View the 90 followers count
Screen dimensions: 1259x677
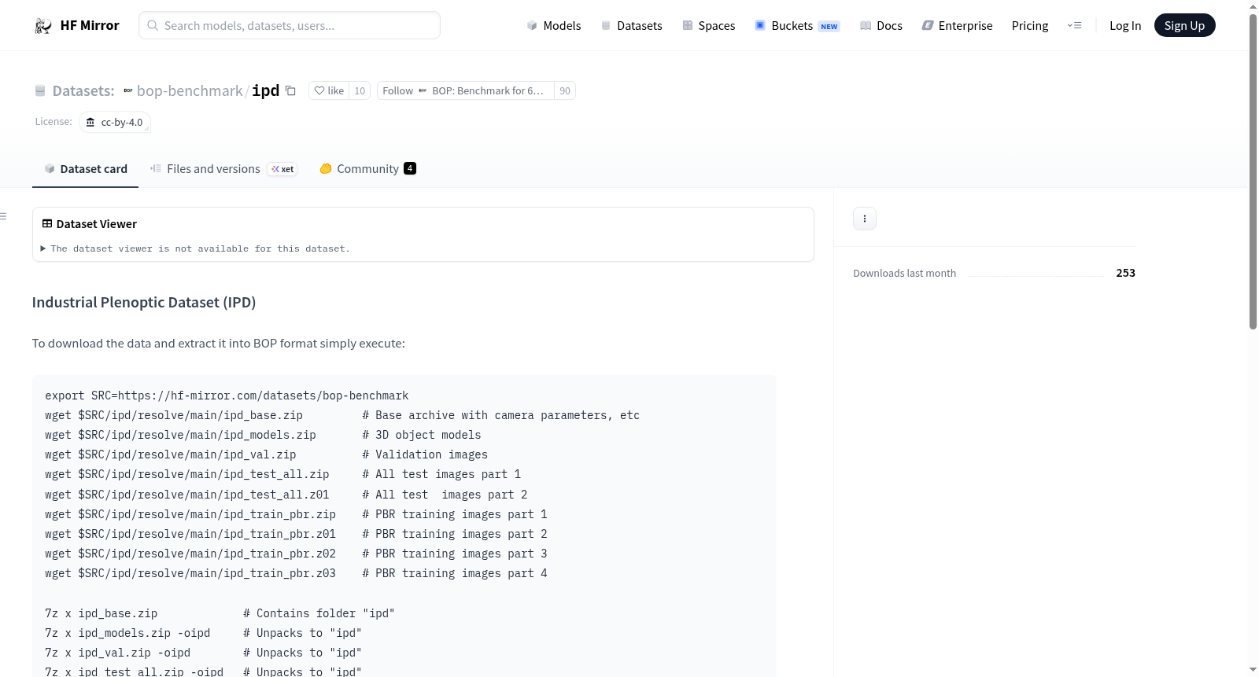click(565, 91)
